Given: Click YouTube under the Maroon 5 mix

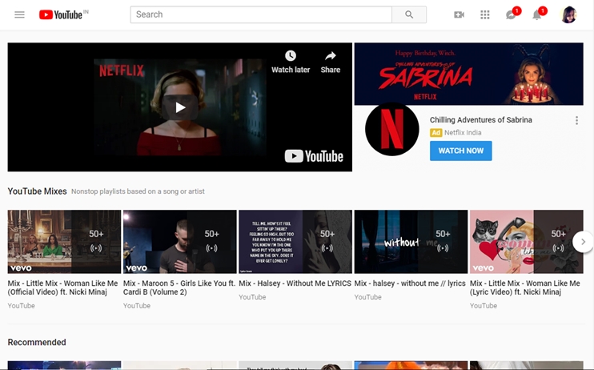Looking at the screenshot, I should (137, 306).
